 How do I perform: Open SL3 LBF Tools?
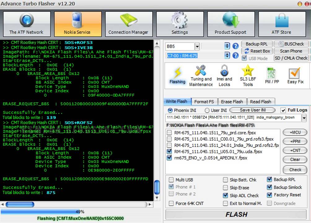248,76
